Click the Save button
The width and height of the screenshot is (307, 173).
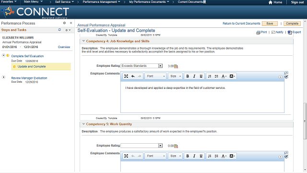270,24
